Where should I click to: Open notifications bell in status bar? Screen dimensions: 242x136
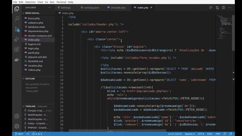point(231,134)
